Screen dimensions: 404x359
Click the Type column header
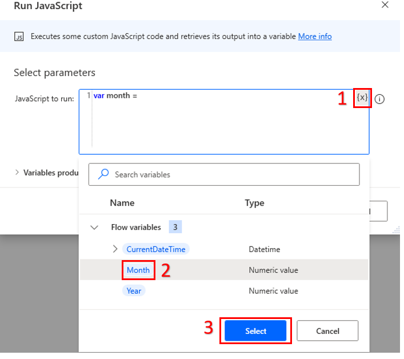click(x=254, y=203)
